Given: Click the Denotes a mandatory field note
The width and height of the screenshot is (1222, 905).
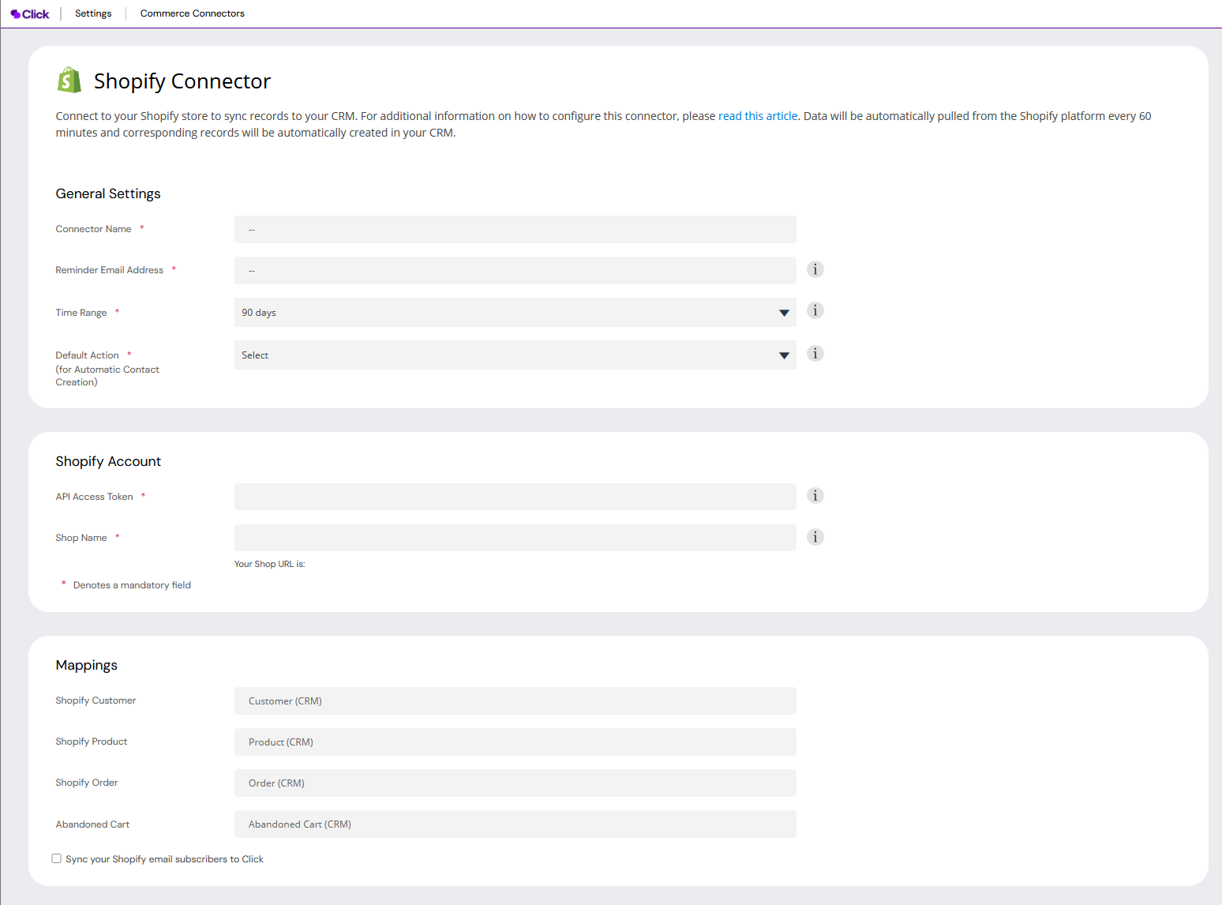Looking at the screenshot, I should pyautogui.click(x=132, y=585).
